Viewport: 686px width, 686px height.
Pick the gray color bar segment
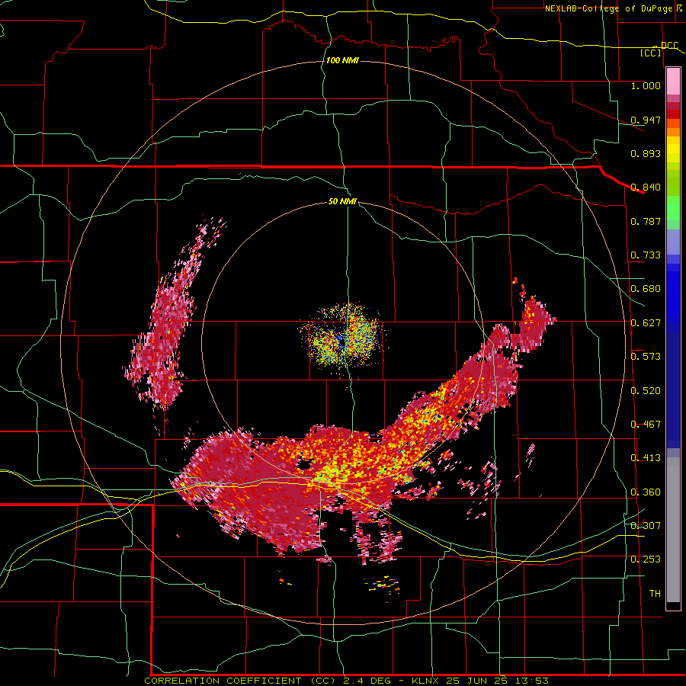(x=673, y=530)
